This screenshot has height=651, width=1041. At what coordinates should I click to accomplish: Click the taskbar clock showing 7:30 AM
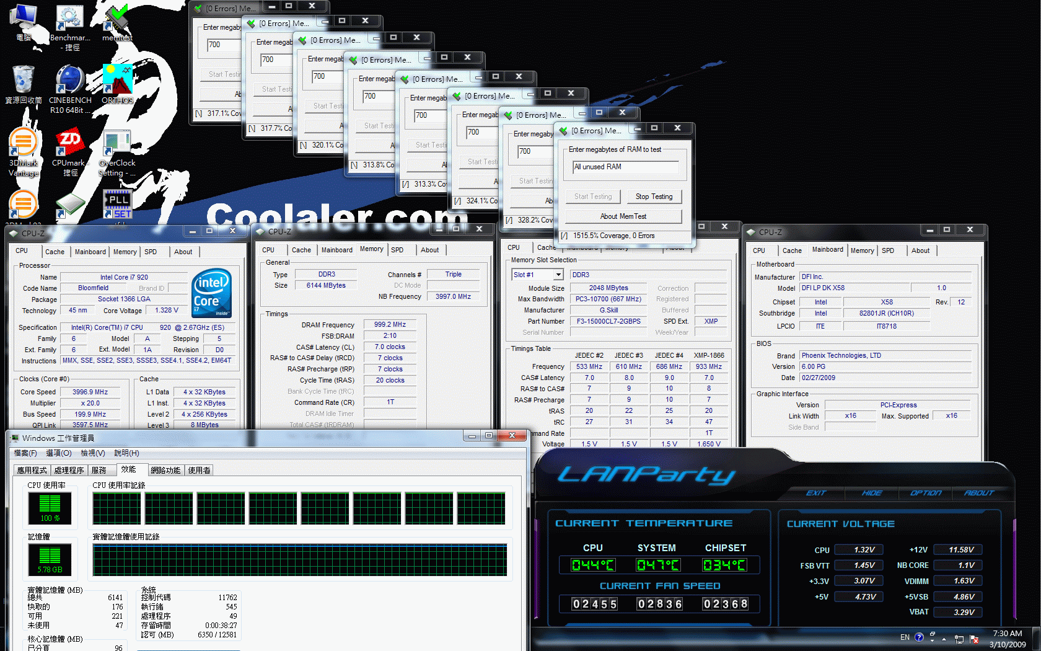click(1007, 639)
